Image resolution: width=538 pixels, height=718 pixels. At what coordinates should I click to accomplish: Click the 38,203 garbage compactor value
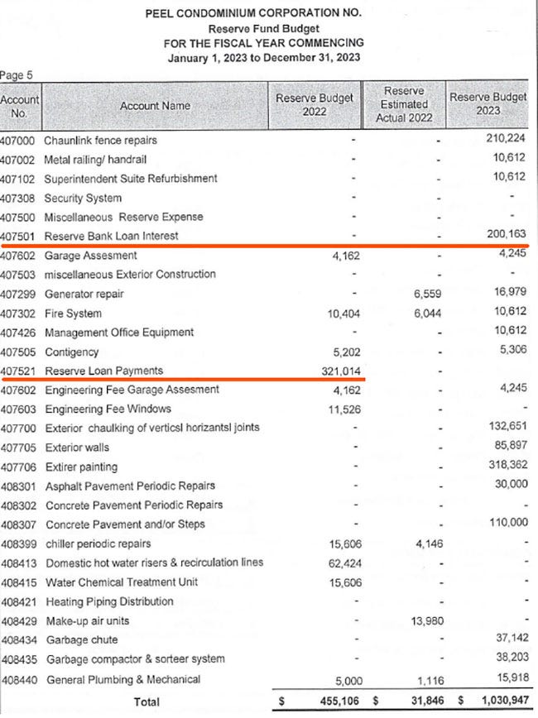point(512,658)
